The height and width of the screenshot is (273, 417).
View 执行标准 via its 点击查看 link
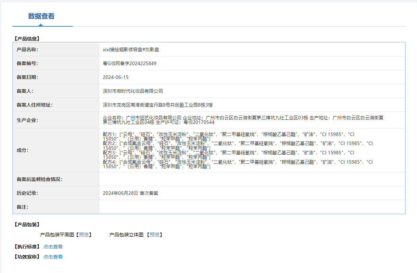tap(53, 246)
